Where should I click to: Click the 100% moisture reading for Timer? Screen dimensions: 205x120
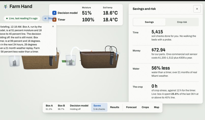88,20
